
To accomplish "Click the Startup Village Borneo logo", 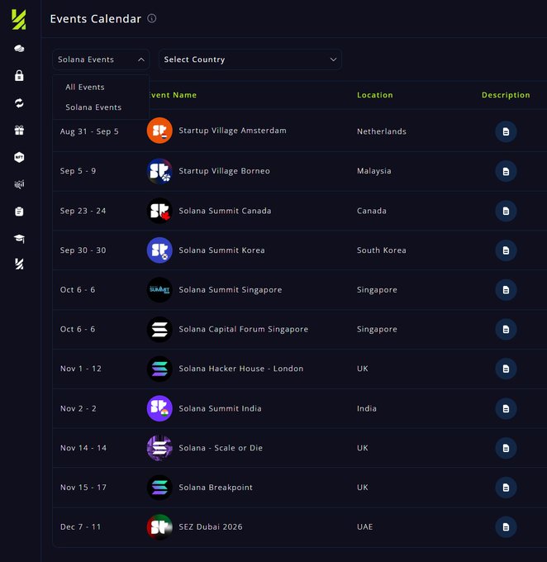I will tap(159, 171).
